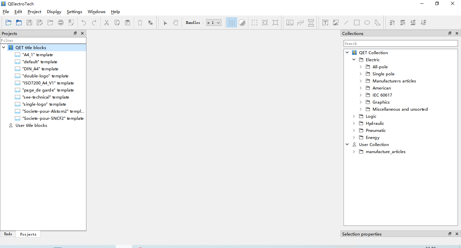
Task: Open the Project menu
Action: tap(34, 12)
